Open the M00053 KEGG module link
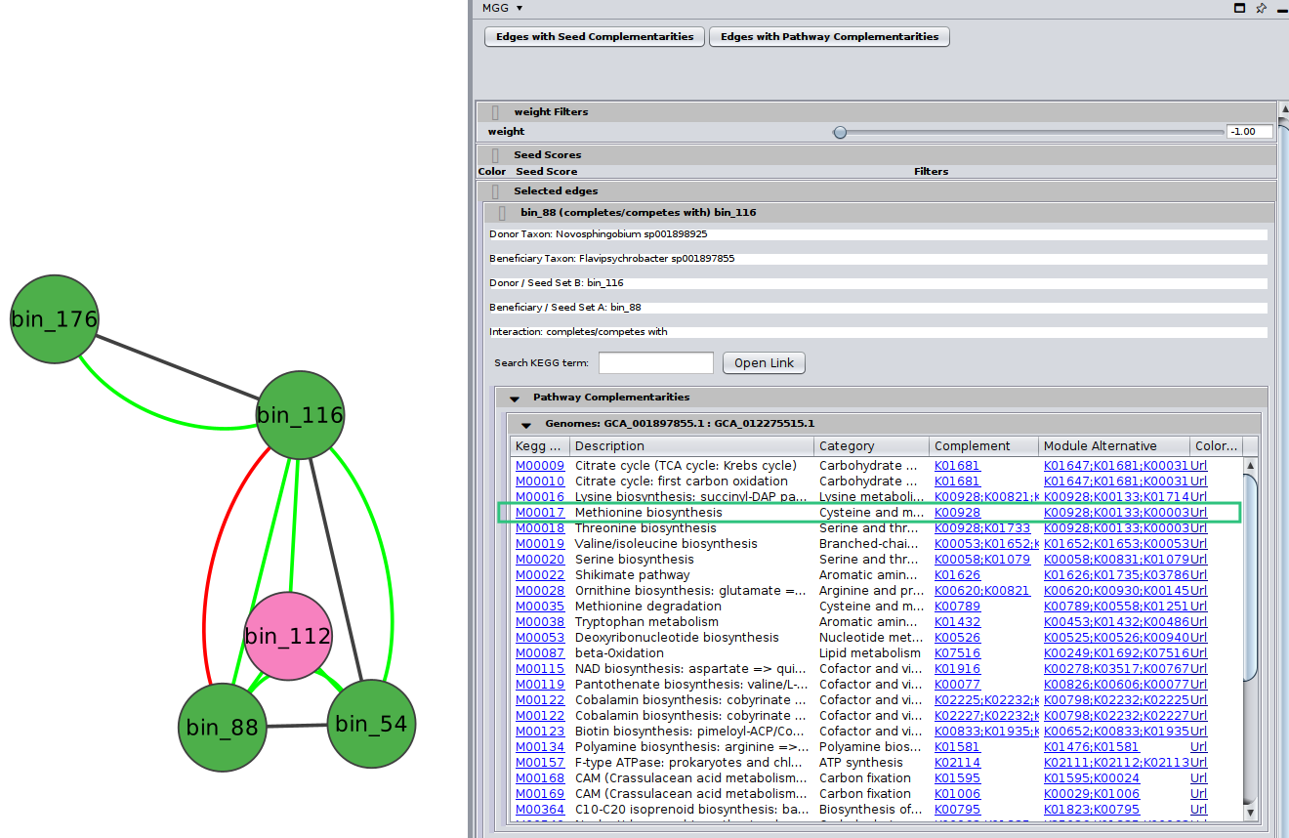This screenshot has width=1289, height=838. [540, 638]
